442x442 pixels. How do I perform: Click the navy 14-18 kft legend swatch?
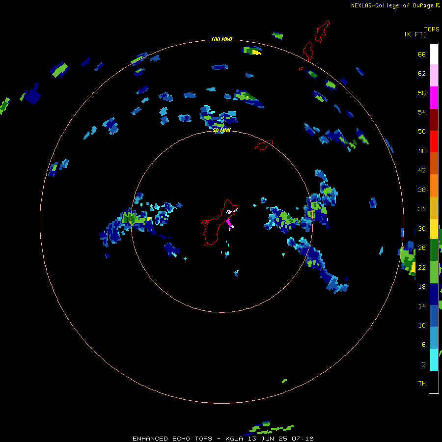tap(434, 294)
